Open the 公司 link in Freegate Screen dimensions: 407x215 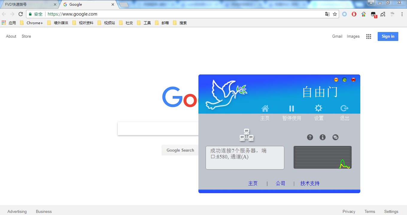point(280,183)
